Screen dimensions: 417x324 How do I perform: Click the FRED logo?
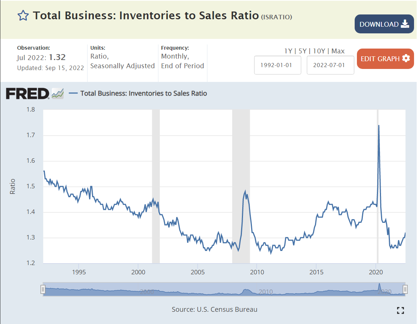[27, 93]
